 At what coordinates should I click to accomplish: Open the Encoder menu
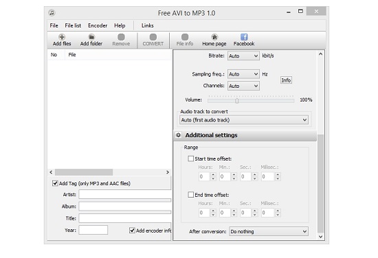coord(98,25)
